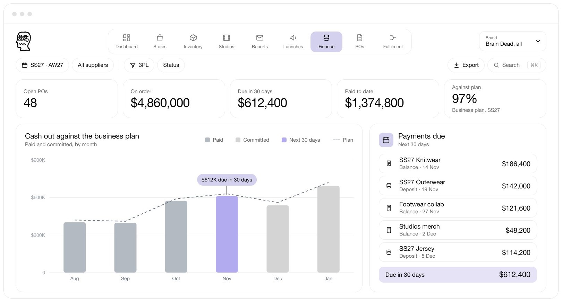The image size is (562, 302).
Task: Click the $4,860,000 On order value
Action: (x=160, y=103)
